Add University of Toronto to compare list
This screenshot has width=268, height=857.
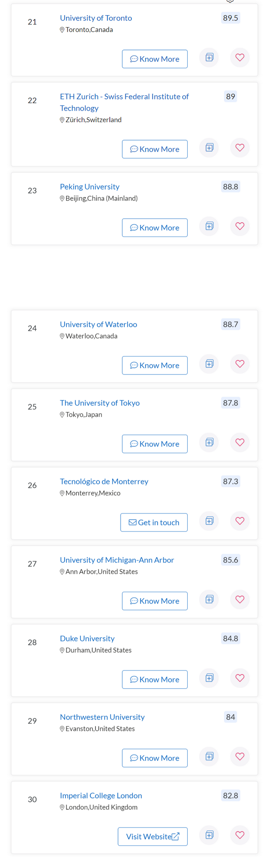(209, 57)
